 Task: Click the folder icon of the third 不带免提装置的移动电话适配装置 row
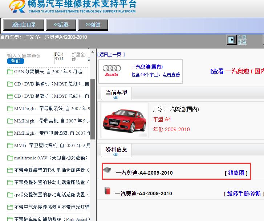10,195
